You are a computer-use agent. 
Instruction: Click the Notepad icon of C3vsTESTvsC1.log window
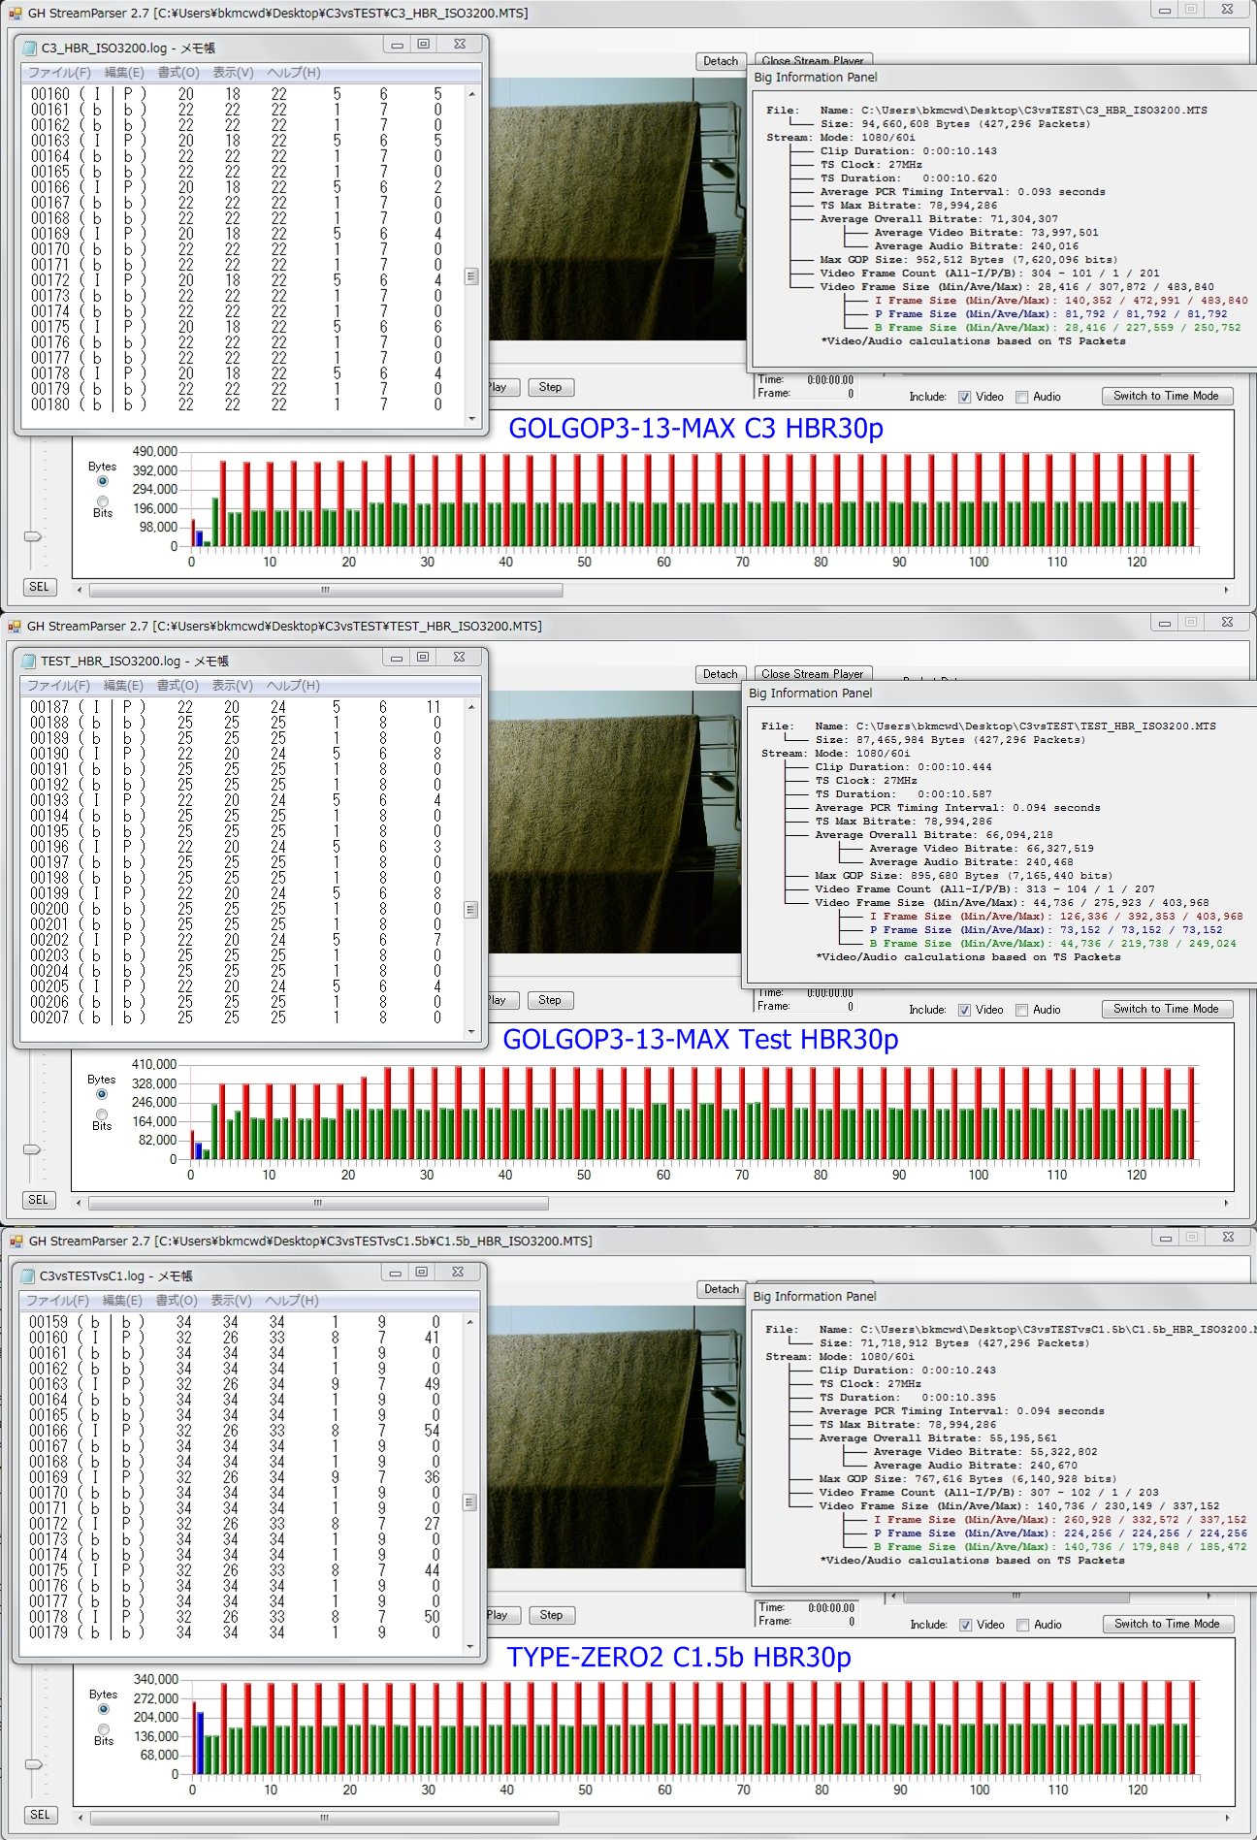coord(27,1275)
